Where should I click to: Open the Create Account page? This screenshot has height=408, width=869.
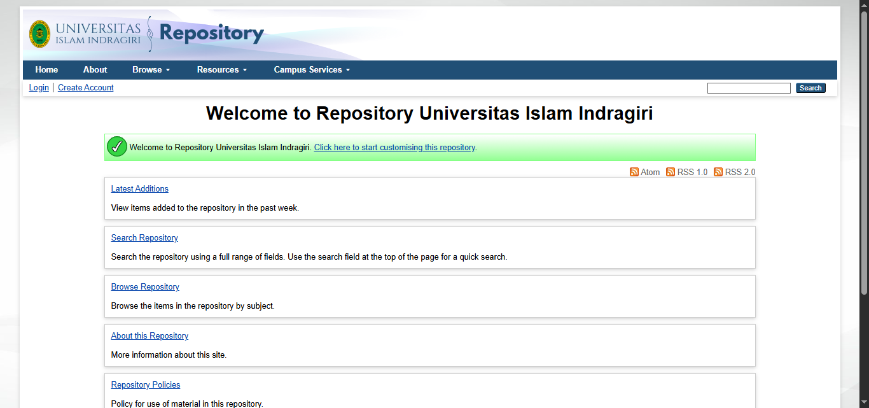click(x=85, y=87)
